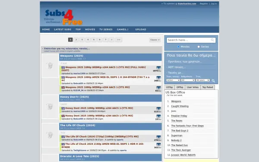Open the Subs4series.com link
Image resolution: width=259 pixels, height=162 pixels.
pyautogui.click(x=187, y=3)
